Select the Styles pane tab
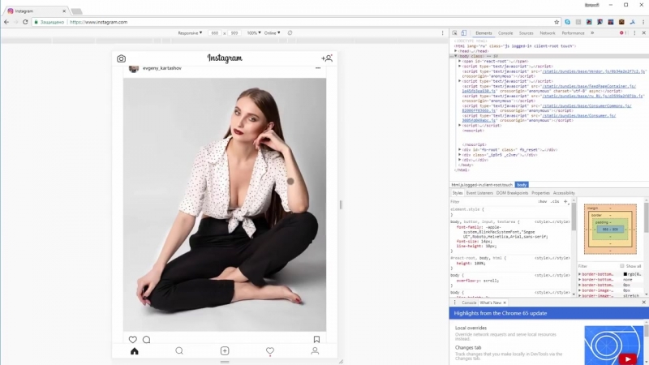649x365 pixels. [x=458, y=193]
